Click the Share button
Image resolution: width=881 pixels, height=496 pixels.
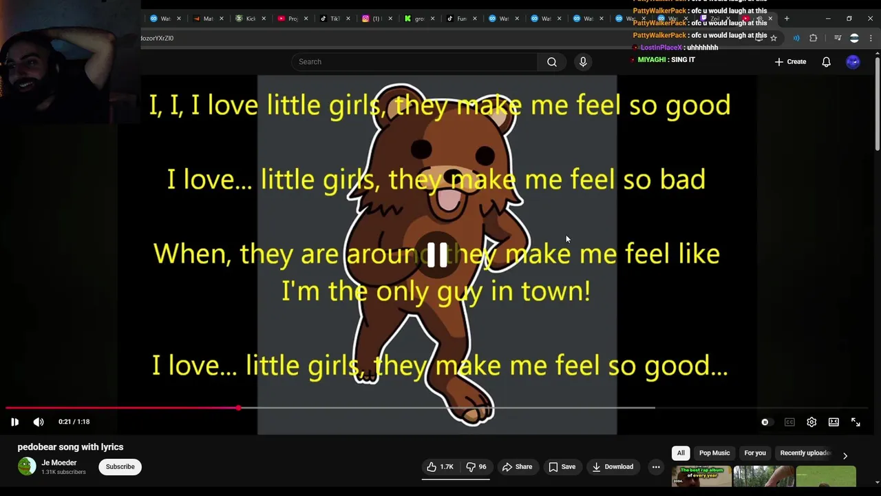(517, 467)
